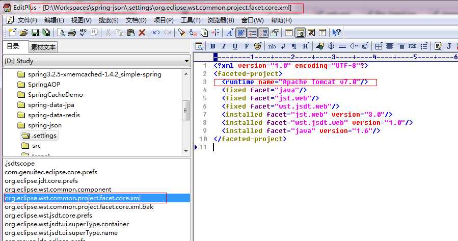Image resolution: width=458 pixels, height=241 pixels.
Task: Open the drive selector [D:] Study
Action: tap(97, 61)
